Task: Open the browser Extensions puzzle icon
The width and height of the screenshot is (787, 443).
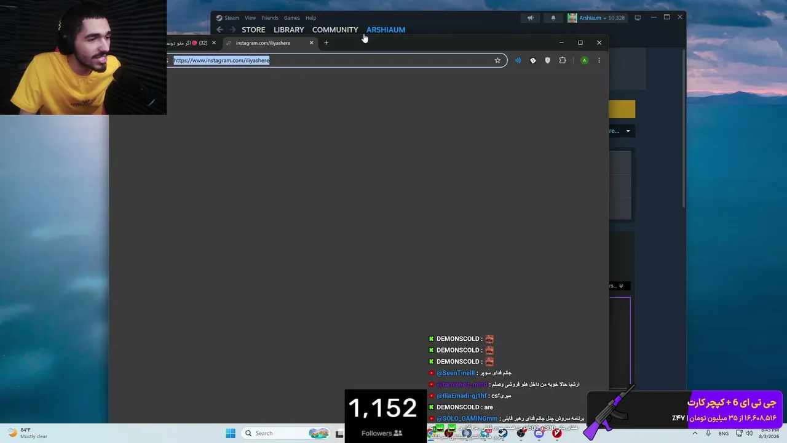Action: (563, 60)
